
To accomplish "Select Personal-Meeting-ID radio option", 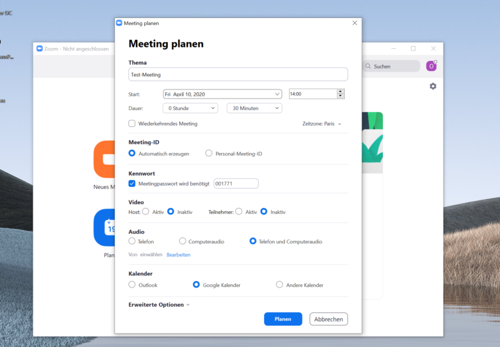I will point(209,154).
